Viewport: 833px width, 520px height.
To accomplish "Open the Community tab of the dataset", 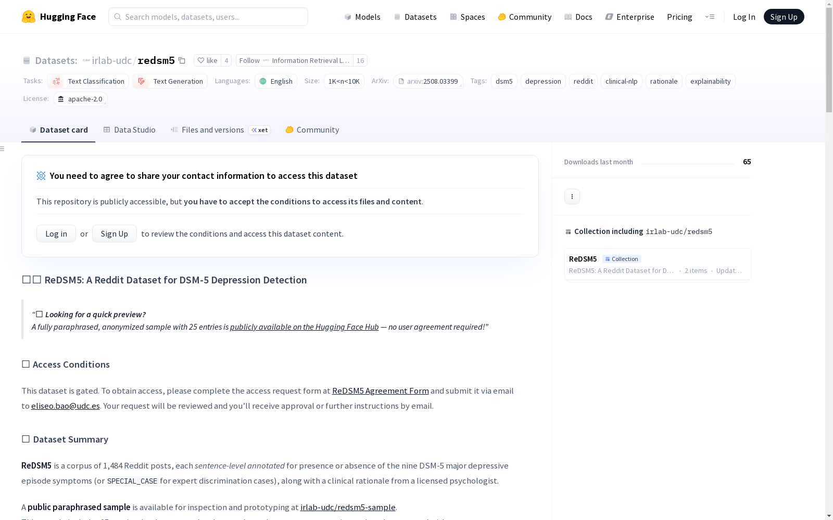I will 312,130.
